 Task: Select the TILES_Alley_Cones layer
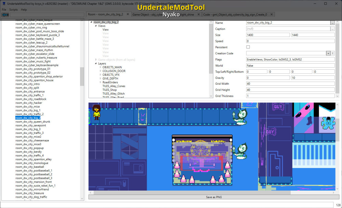pos(114,86)
